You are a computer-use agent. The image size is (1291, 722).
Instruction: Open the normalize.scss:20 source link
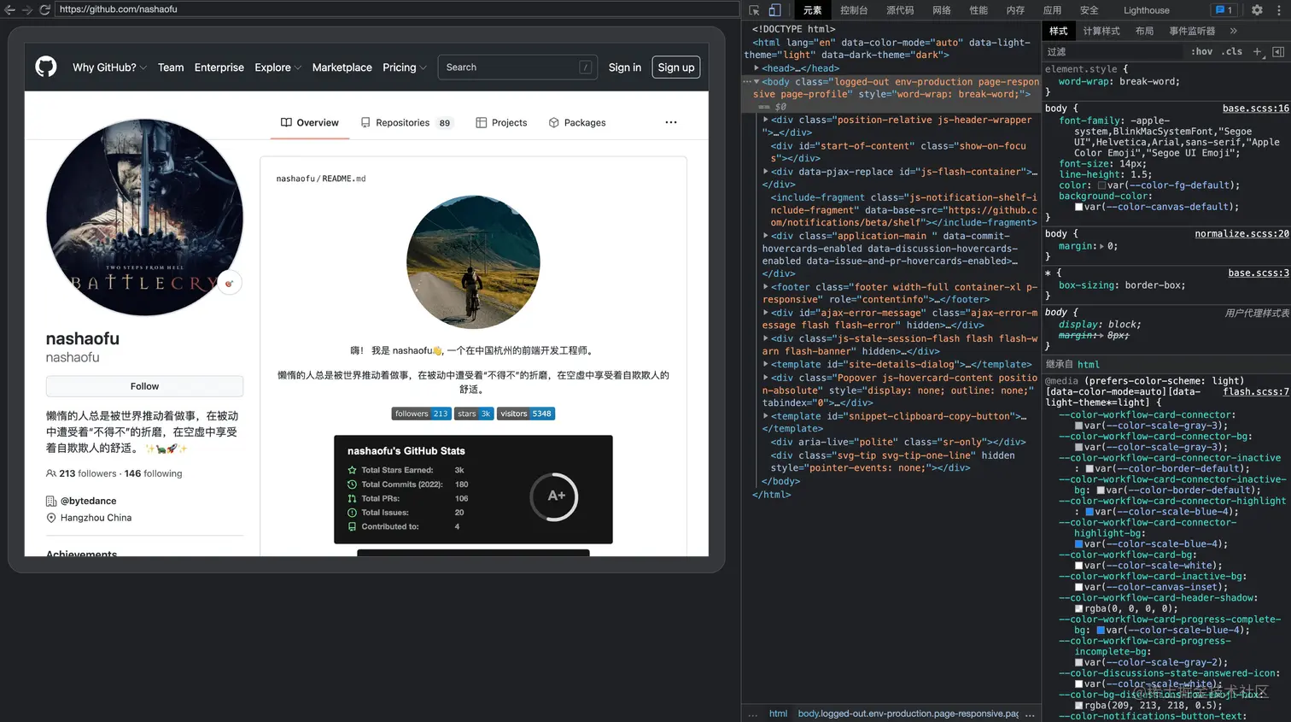coord(1242,233)
